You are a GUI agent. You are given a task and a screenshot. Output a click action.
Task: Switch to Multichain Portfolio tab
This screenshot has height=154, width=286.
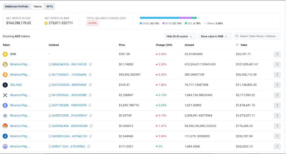click(x=17, y=6)
